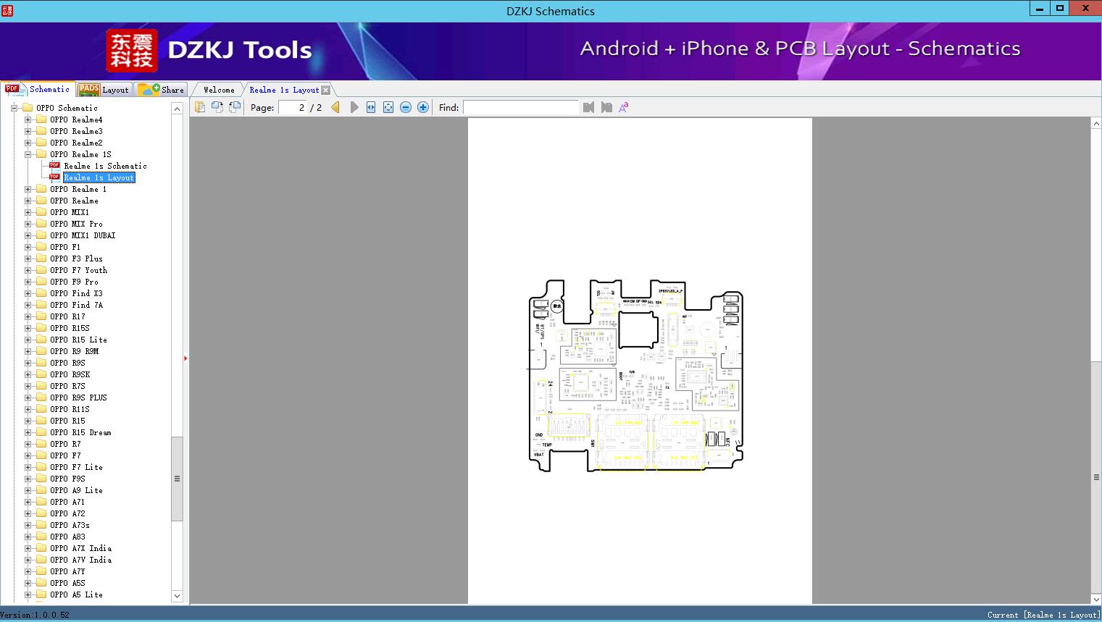
Task: Go to previous page with yellow arrow
Action: tap(335, 107)
